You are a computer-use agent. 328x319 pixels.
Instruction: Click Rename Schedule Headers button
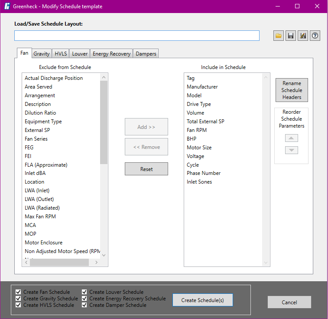292,90
